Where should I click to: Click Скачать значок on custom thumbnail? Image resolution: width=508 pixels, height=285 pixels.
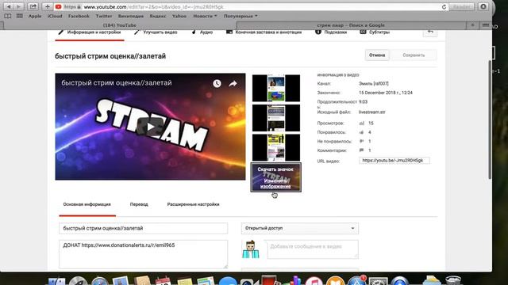275,169
